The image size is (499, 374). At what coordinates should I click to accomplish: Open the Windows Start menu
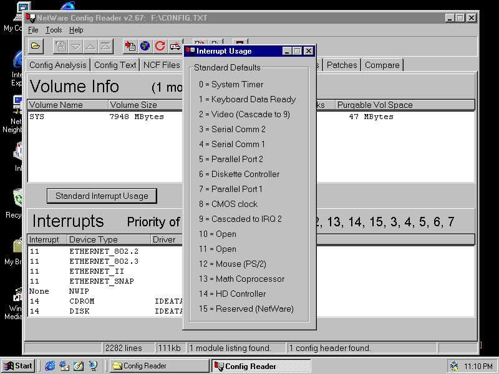19,366
